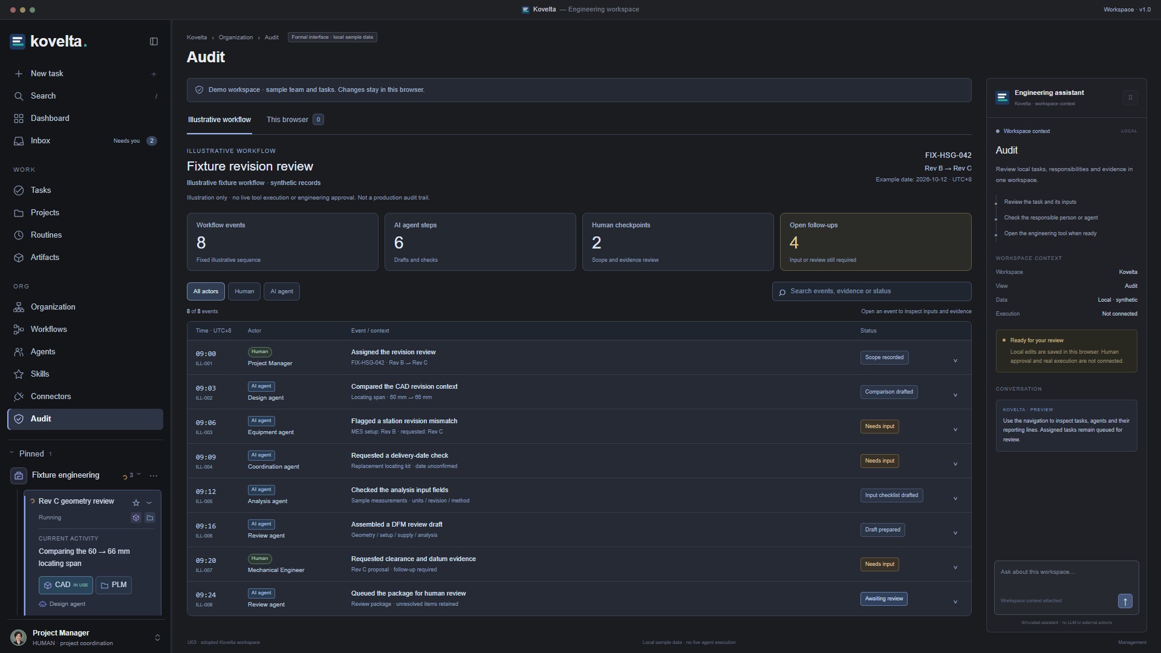This screenshot has height=653, width=1161.
Task: Open the Project Manager account switcher
Action: (x=157, y=638)
